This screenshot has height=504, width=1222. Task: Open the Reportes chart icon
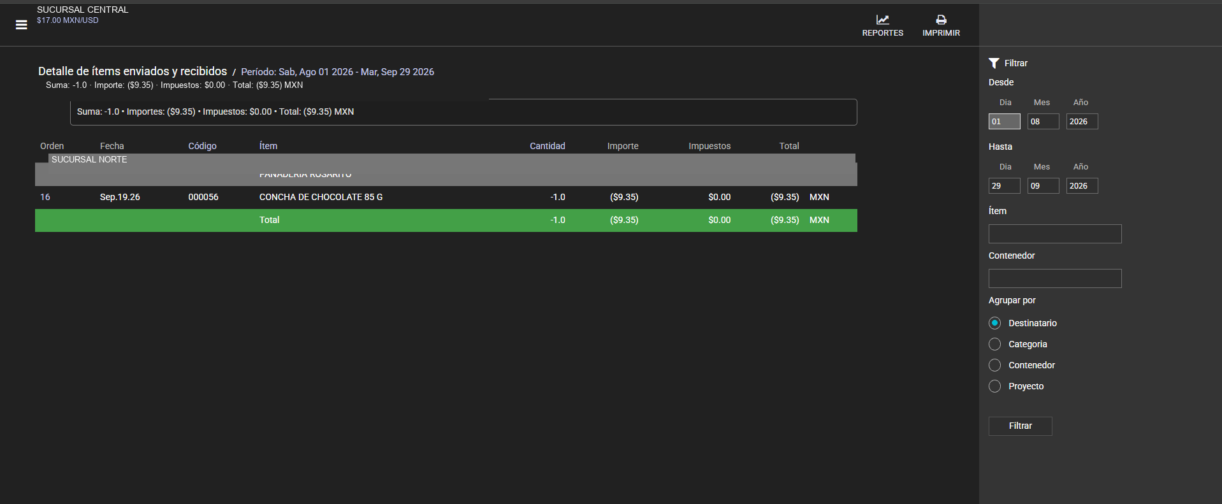[x=882, y=20]
